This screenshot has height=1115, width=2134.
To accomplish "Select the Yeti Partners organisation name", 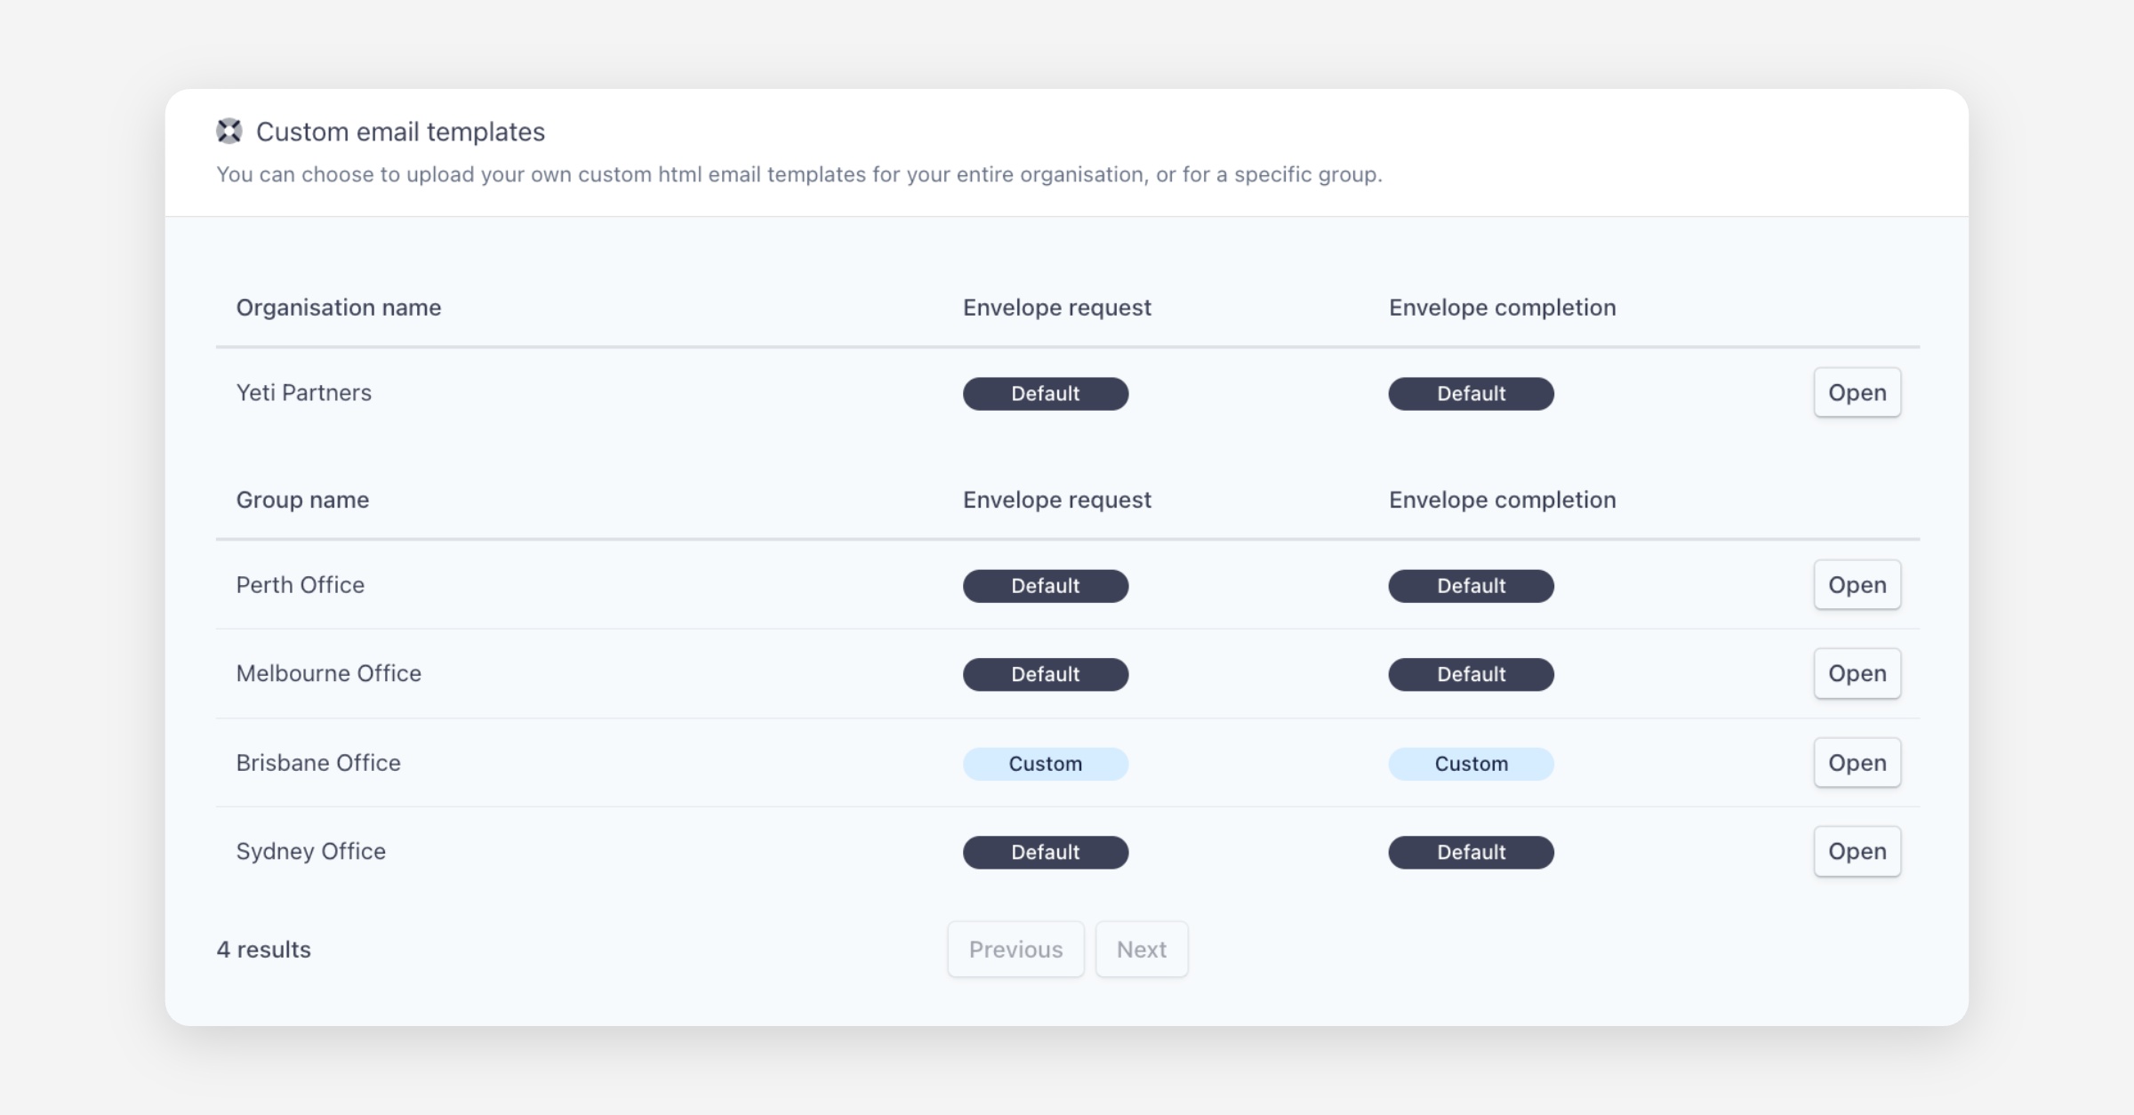I will (x=304, y=393).
